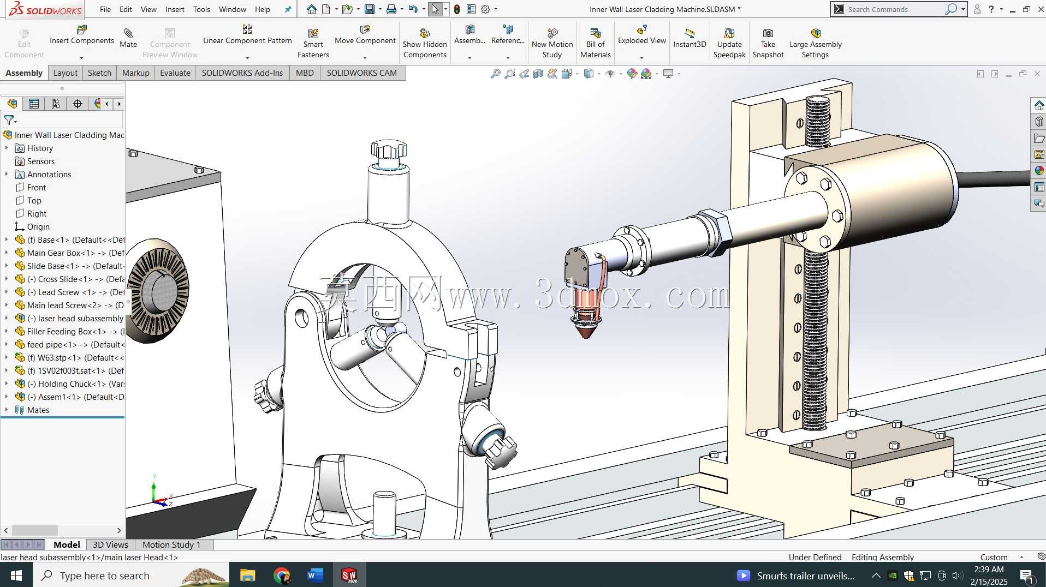The image size is (1046, 587).
Task: Switch to the Sketch tab
Action: pyautogui.click(x=99, y=73)
